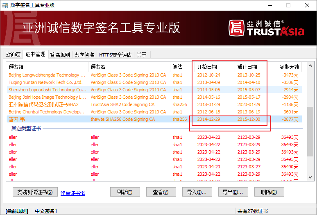Sort by the 开始日期 column header
This screenshot has width=317, height=215.
tap(215, 67)
